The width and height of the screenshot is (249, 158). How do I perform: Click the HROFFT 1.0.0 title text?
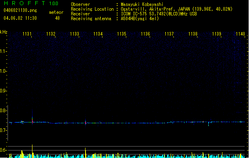pyautogui.click(x=31, y=3)
